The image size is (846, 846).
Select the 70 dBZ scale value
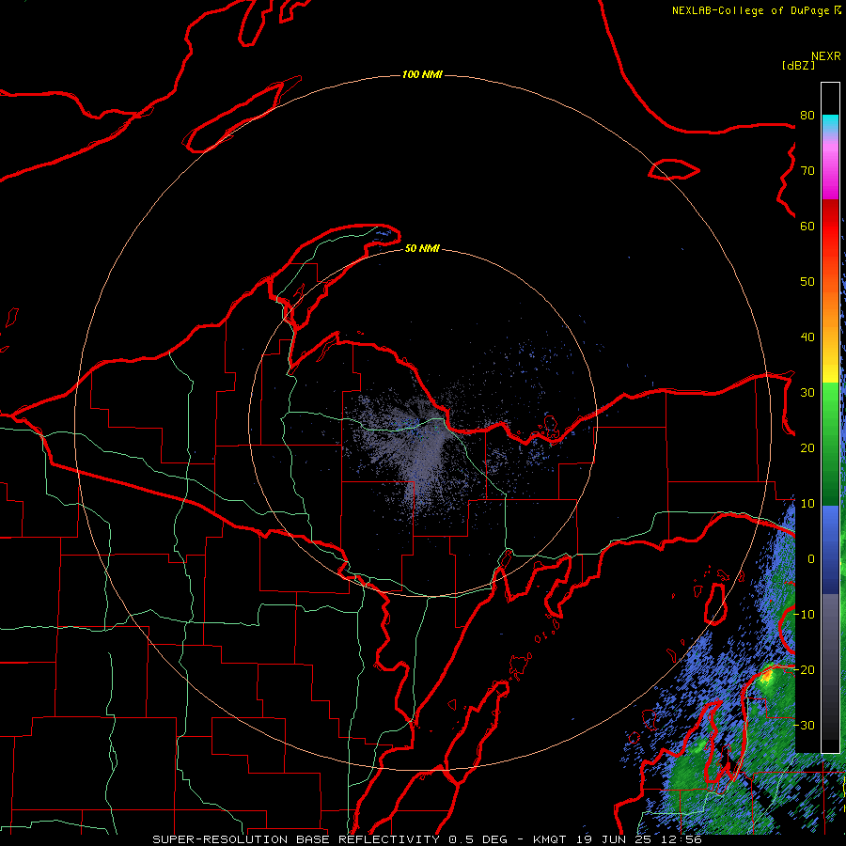pyautogui.click(x=807, y=170)
